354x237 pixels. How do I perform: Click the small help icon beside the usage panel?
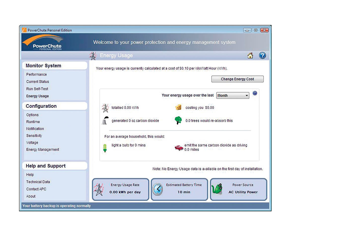[255, 93]
